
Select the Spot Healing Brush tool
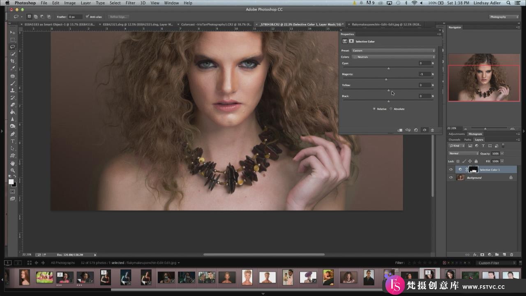[13, 76]
